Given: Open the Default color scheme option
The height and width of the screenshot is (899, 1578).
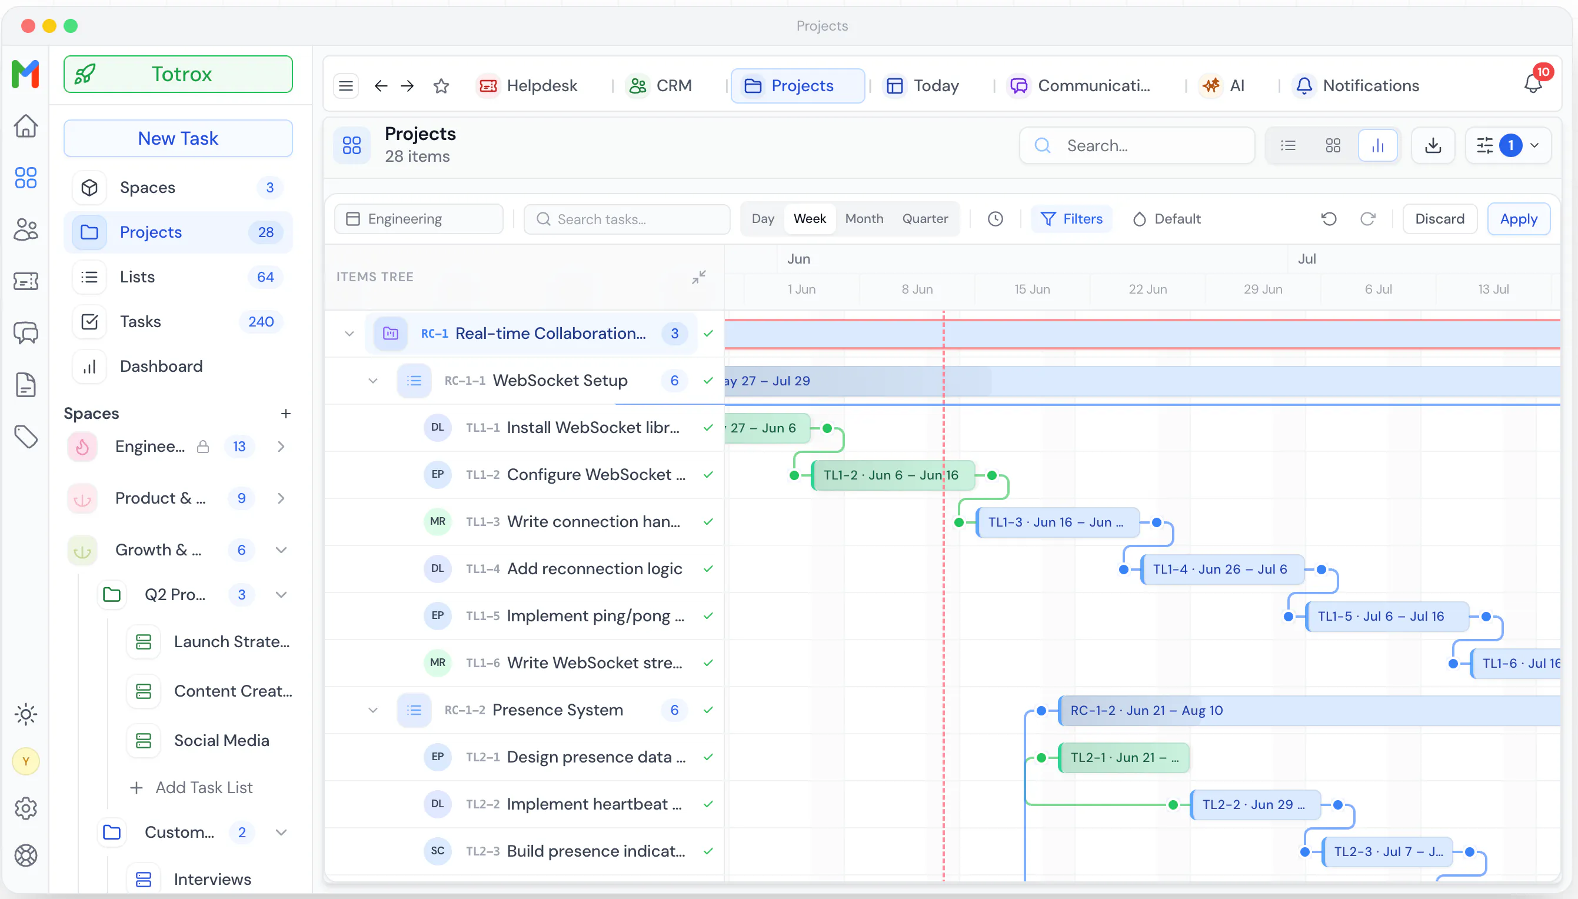Looking at the screenshot, I should 1166,219.
